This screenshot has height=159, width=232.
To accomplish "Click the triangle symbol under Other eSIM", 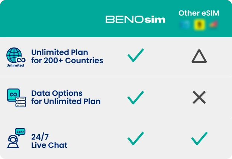I will (x=199, y=56).
